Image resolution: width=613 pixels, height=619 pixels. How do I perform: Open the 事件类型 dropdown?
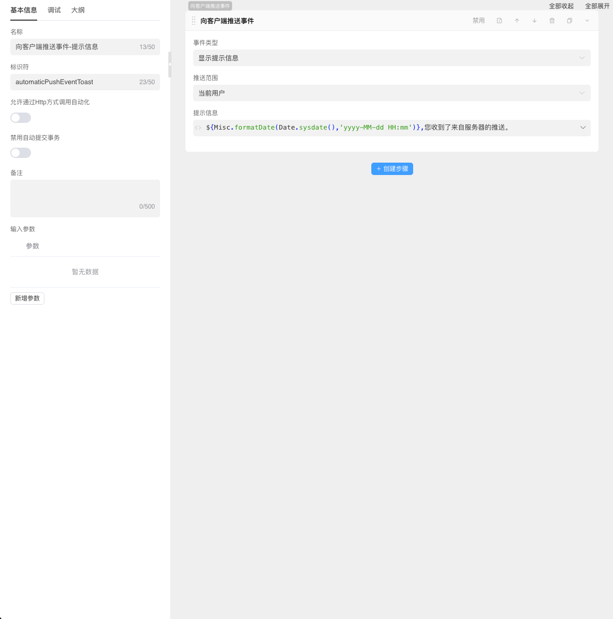pyautogui.click(x=391, y=58)
